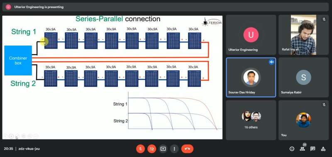Open the chat with everyone panel
The image size is (332, 157).
313,149
